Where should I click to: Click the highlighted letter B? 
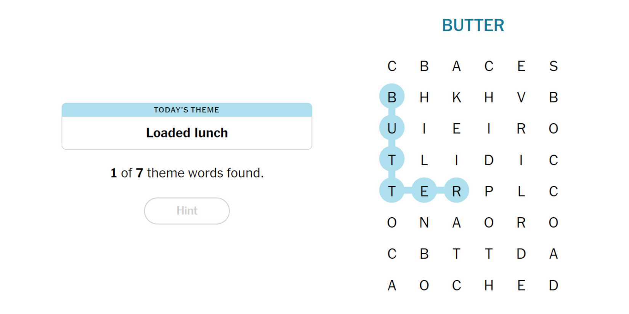[392, 97]
